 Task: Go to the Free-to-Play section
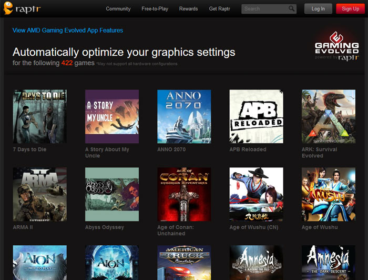[155, 9]
